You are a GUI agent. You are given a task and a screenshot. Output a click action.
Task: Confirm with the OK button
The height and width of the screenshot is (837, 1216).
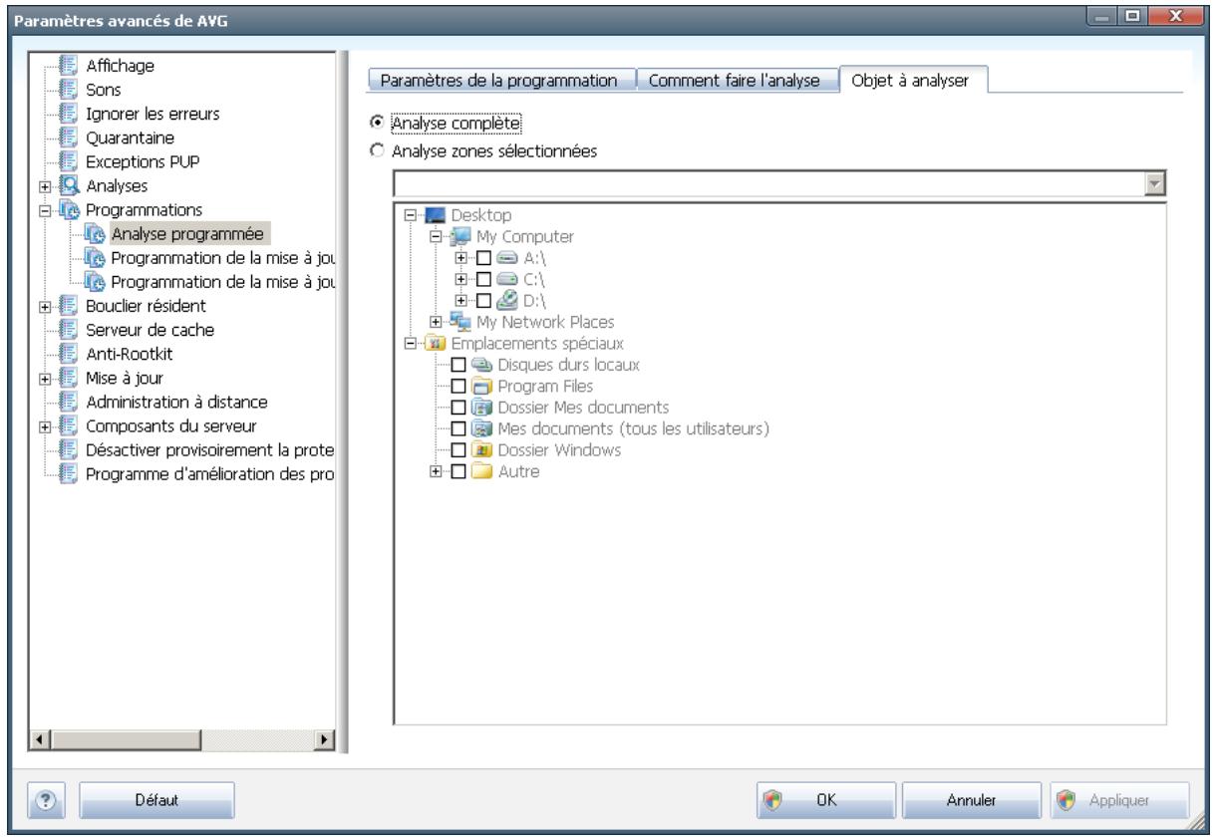pos(825,798)
